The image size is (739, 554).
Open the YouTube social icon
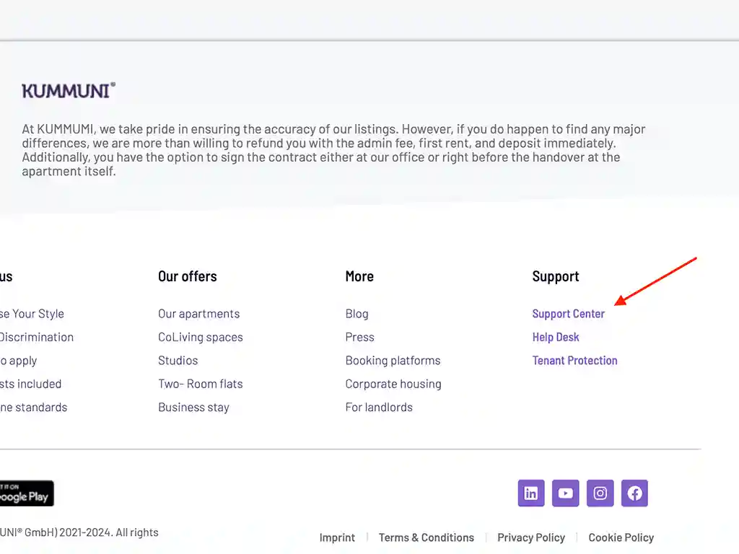(566, 493)
